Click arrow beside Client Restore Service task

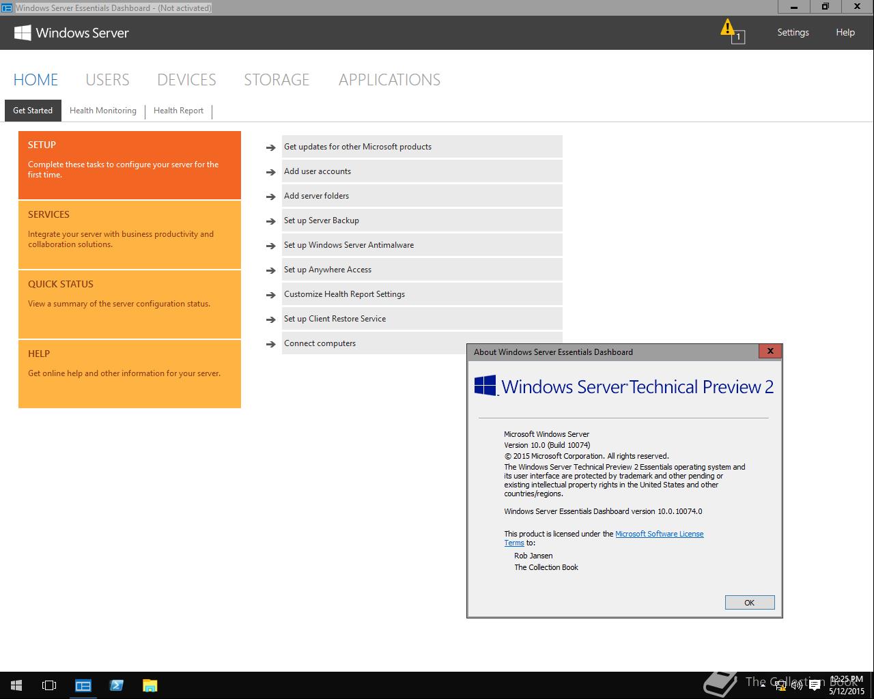(271, 319)
